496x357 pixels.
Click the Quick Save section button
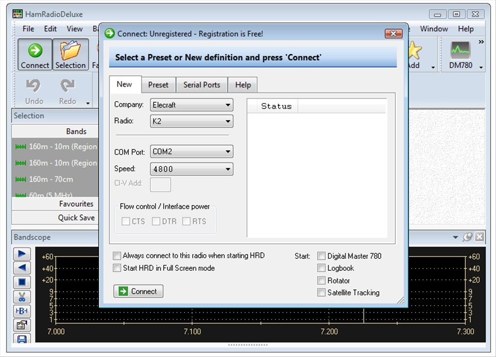click(x=55, y=218)
